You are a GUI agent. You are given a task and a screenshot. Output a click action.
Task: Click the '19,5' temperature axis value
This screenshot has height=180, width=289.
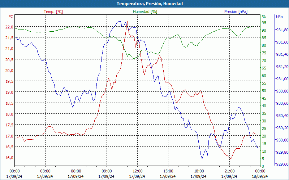pyautogui.click(x=9, y=81)
